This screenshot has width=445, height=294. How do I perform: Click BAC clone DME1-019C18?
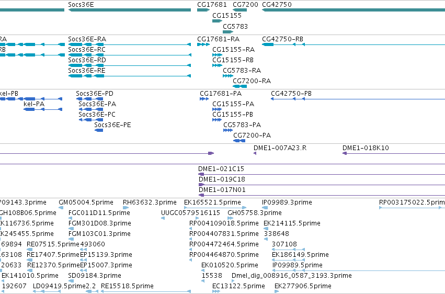(222, 179)
